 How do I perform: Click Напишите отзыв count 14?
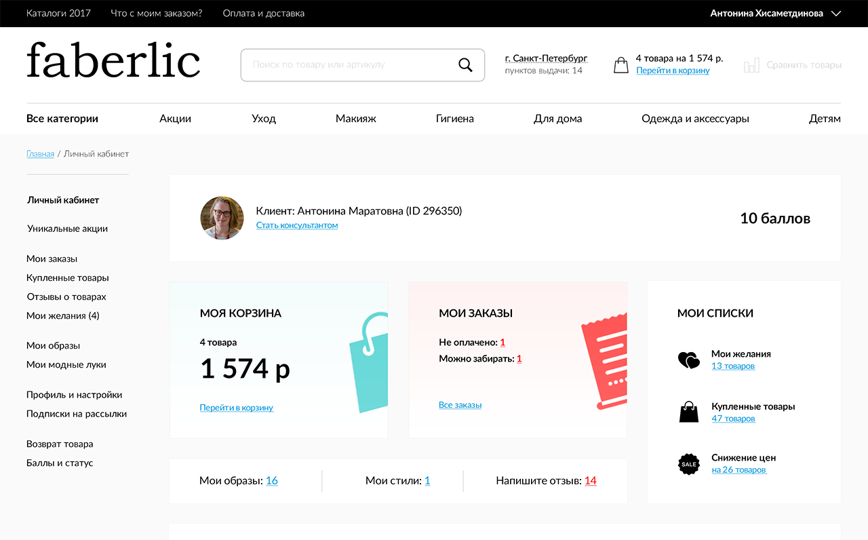(591, 481)
